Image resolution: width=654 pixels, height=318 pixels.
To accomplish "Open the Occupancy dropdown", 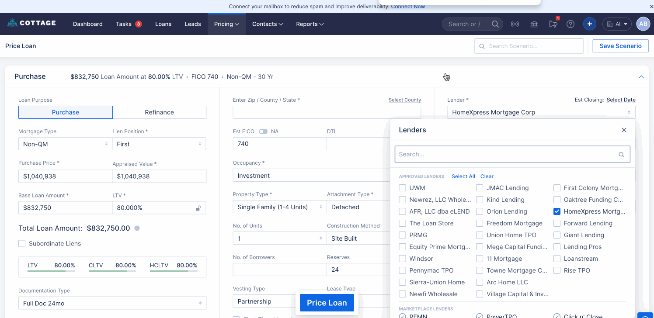I will [311, 176].
